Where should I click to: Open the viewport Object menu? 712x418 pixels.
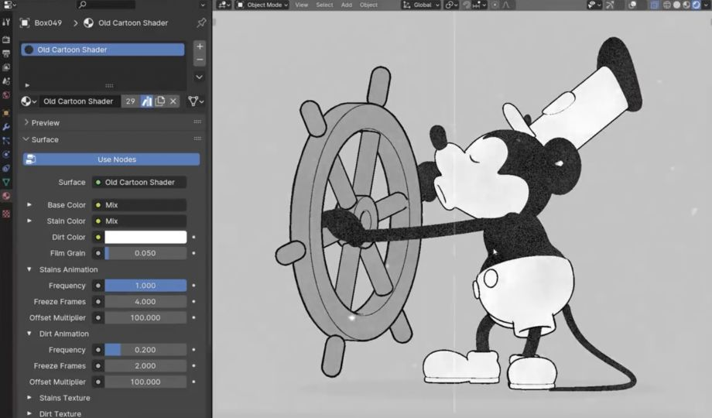click(x=368, y=5)
